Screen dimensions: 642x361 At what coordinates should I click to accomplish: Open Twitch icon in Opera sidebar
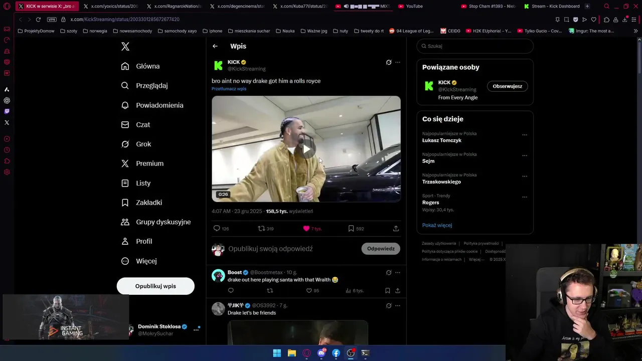tap(7, 111)
